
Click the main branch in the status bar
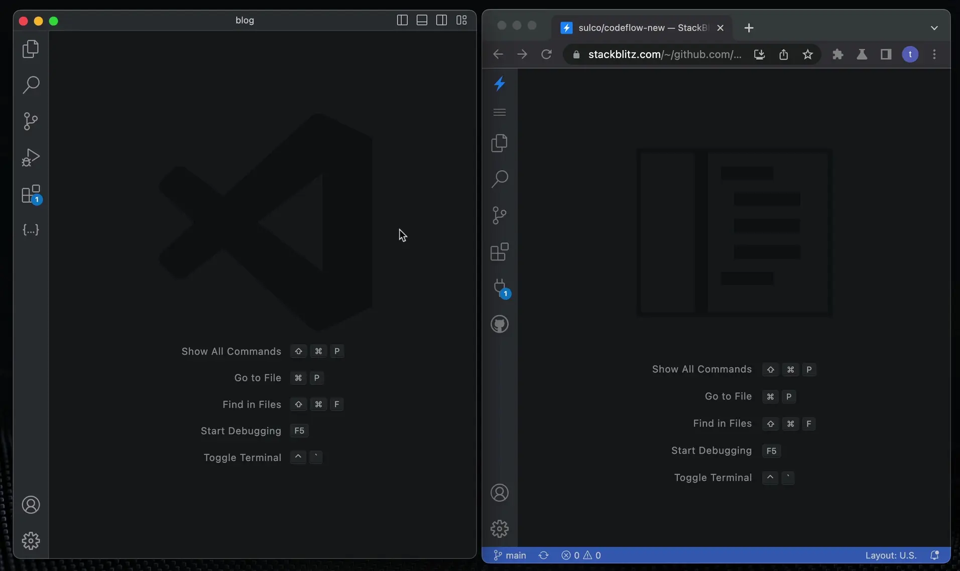pos(510,555)
